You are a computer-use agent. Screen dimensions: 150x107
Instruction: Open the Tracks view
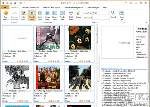click(62, 13)
